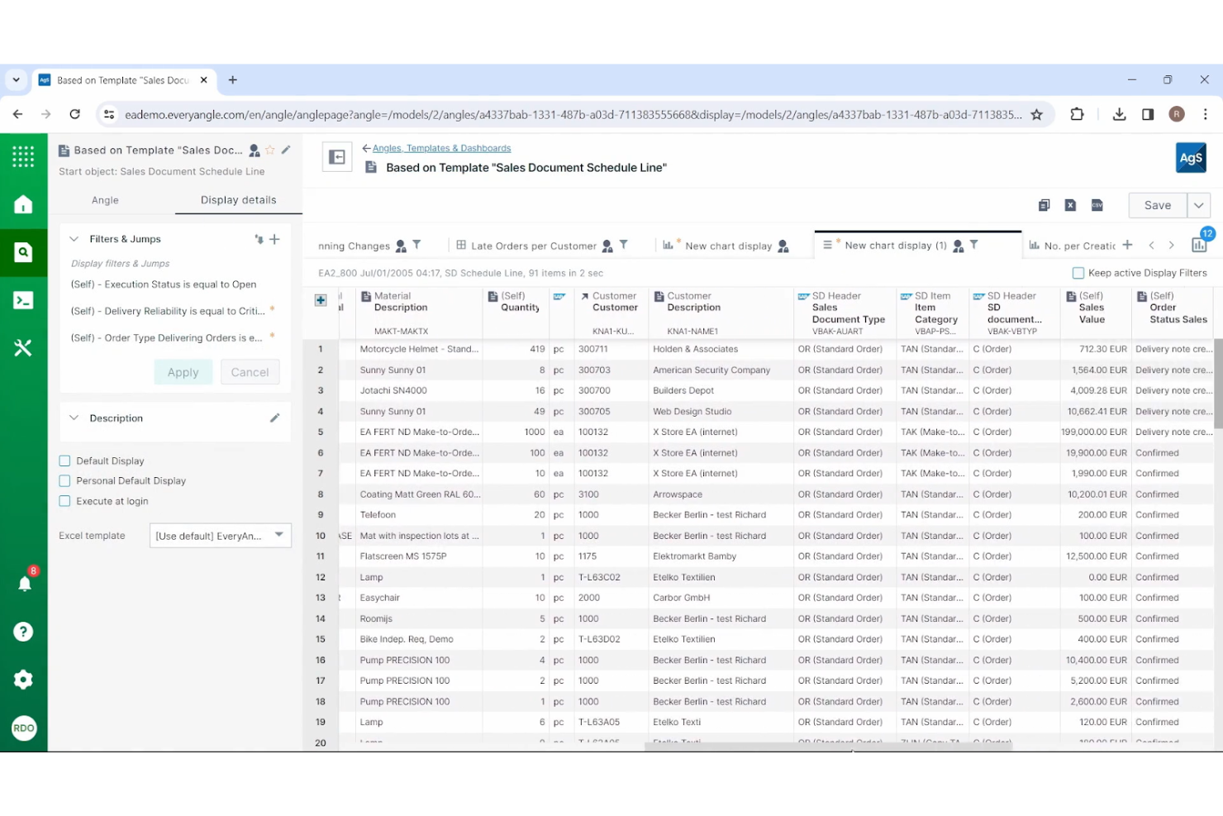The width and height of the screenshot is (1223, 816).
Task: Open the Excel template dropdown
Action: (x=220, y=536)
